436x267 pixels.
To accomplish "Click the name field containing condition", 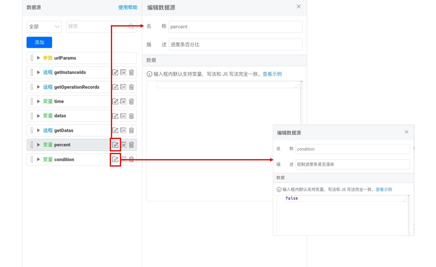I will [x=353, y=149].
